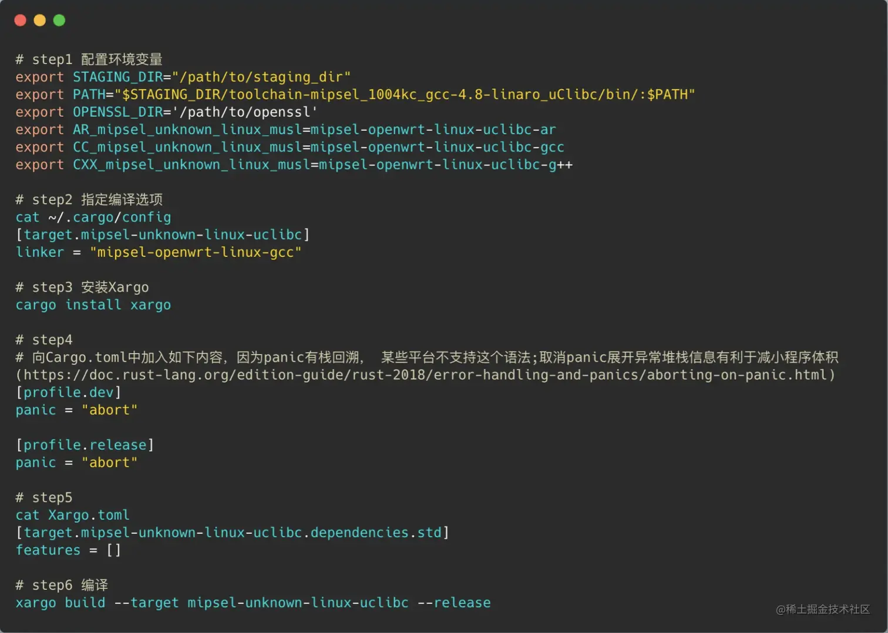Click the [profile.dev] section header
This screenshot has height=633, width=888.
coord(69,393)
